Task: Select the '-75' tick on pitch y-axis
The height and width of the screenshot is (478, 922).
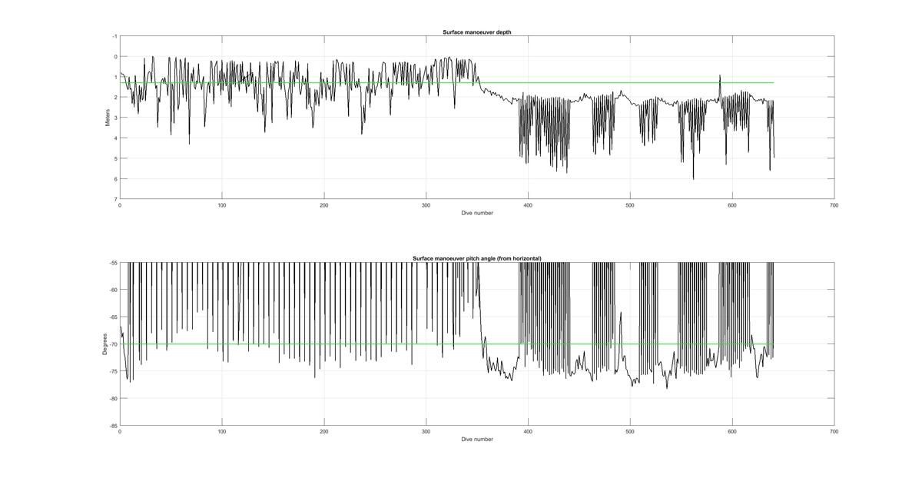Action: 113,371
